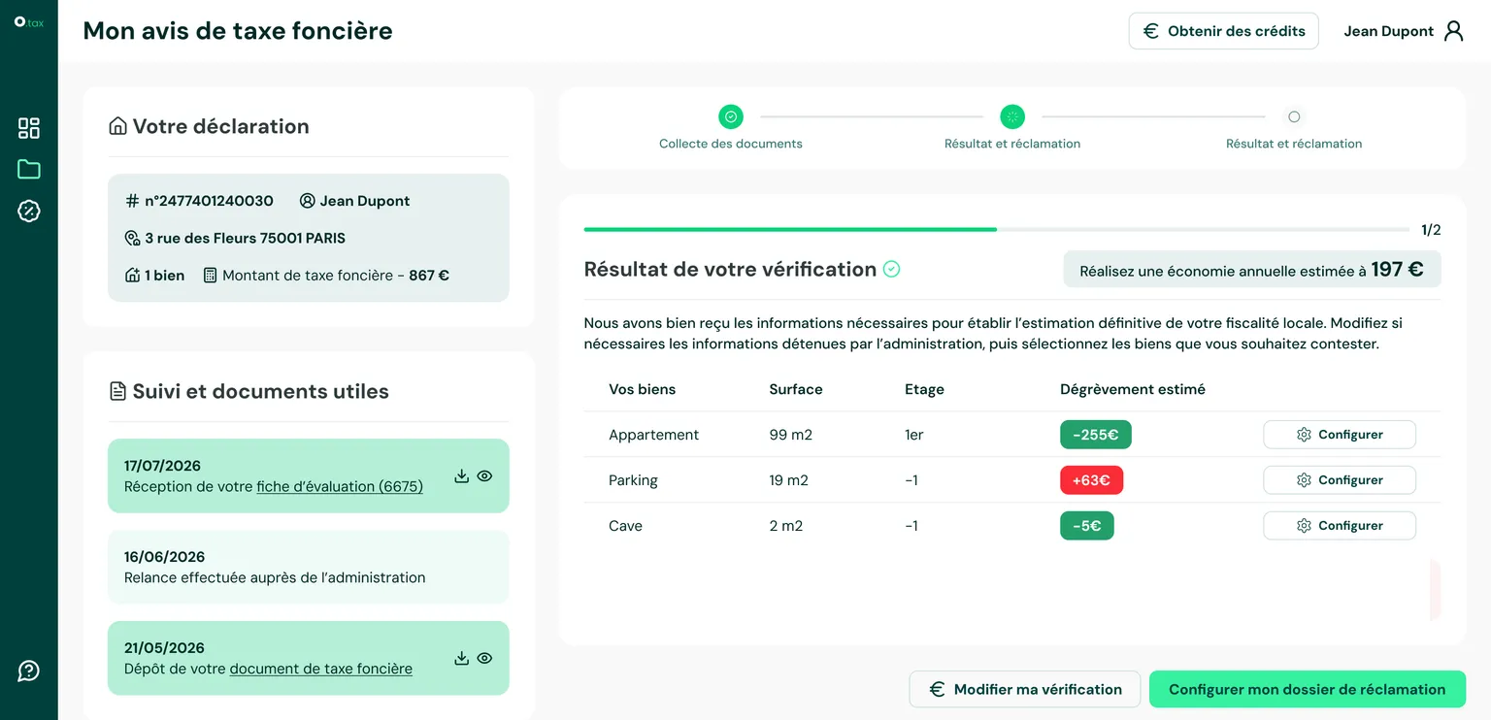This screenshot has height=720, width=1491.
Task: Click Obtenir des crédits button
Action: coord(1223,31)
